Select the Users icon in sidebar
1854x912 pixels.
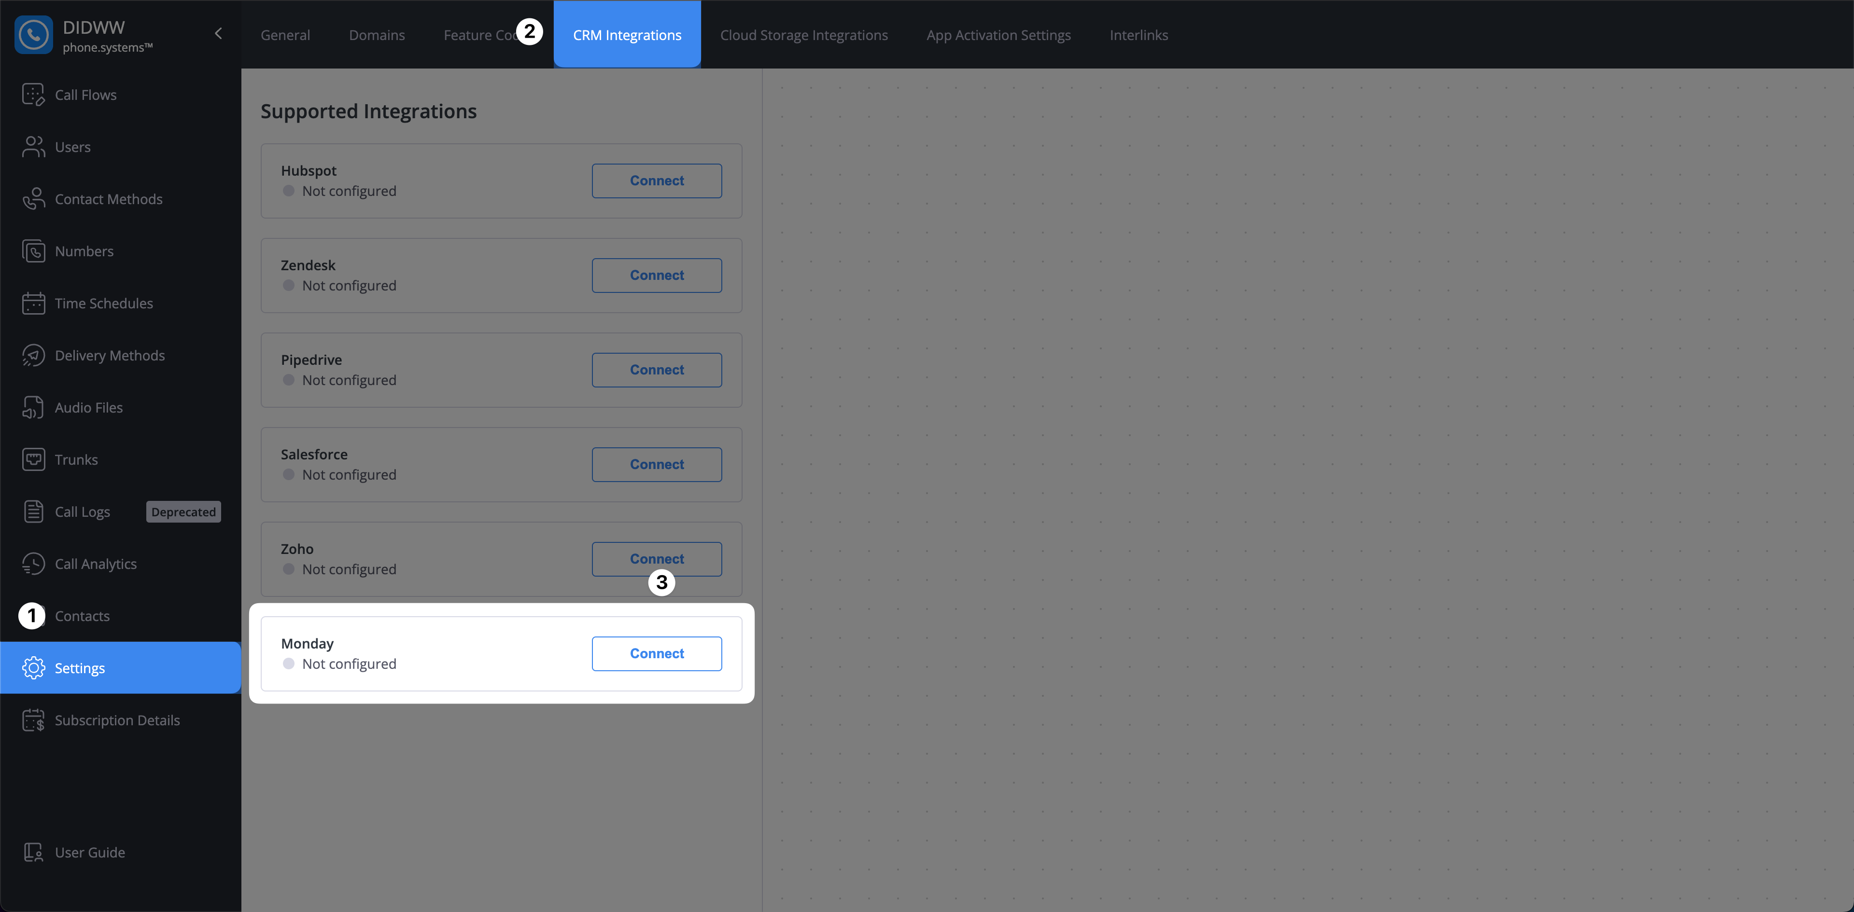click(x=33, y=147)
